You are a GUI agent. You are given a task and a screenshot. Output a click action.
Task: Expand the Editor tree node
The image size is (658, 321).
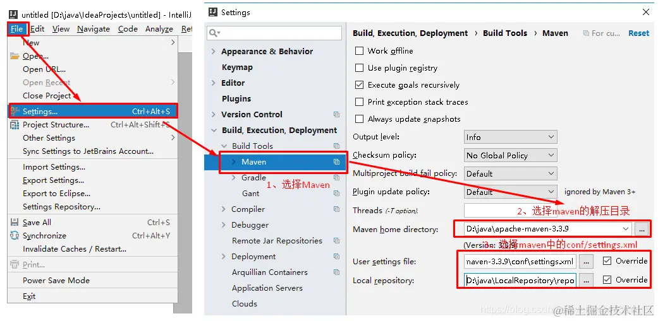(x=214, y=83)
